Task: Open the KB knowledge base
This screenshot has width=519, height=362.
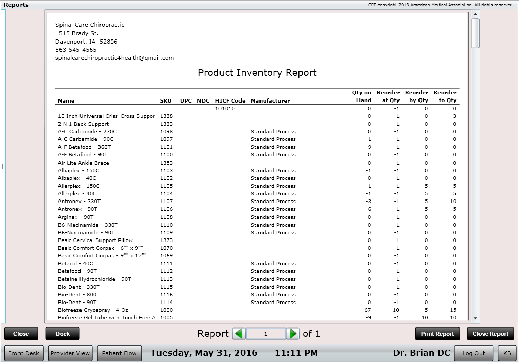Action: click(507, 353)
